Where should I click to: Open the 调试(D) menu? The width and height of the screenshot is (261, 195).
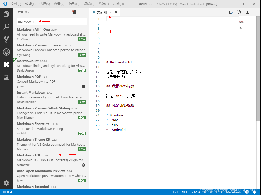[x=89, y=4]
